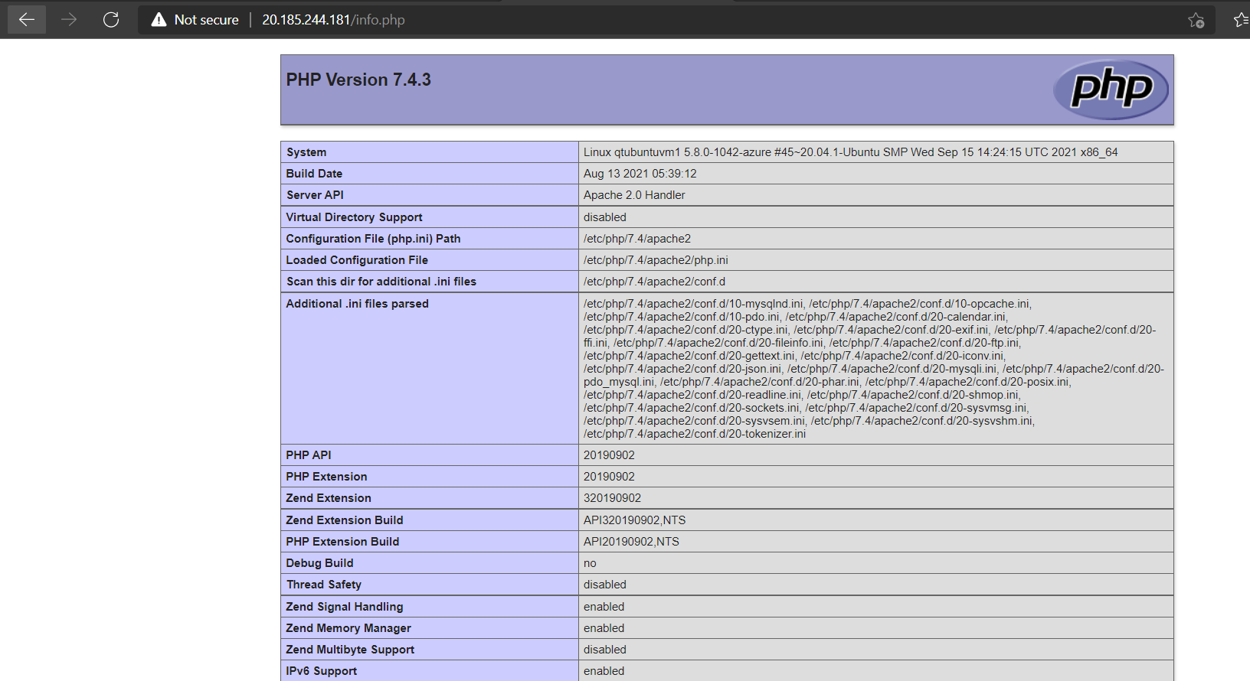Click Additional .ini files parsed label

[x=357, y=304]
